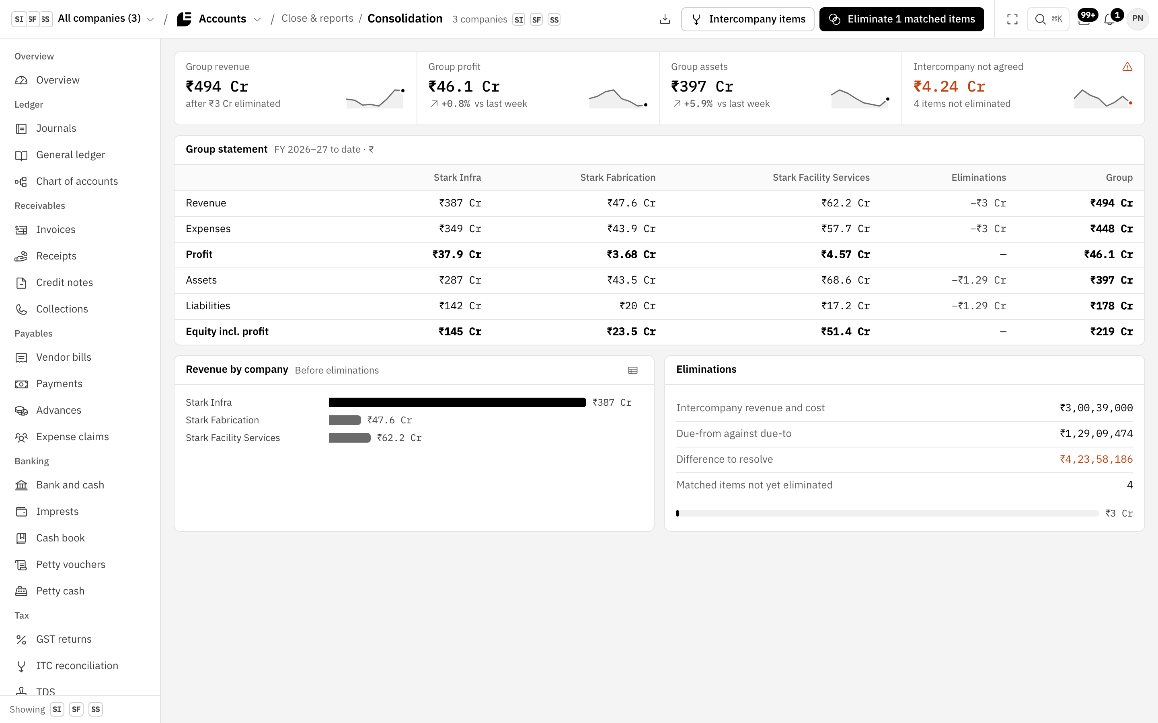1158x723 pixels.
Task: Open the search box with magnifier
Action: click(x=1047, y=19)
